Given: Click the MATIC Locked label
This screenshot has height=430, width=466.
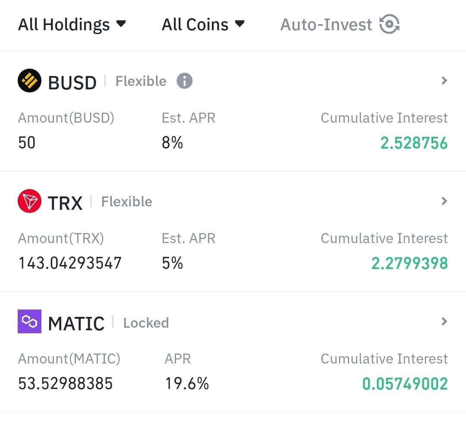Looking at the screenshot, I should click(146, 323).
